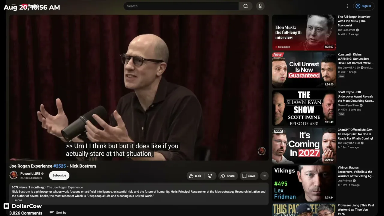
Task: Click the magnifier search button
Action: point(246,6)
